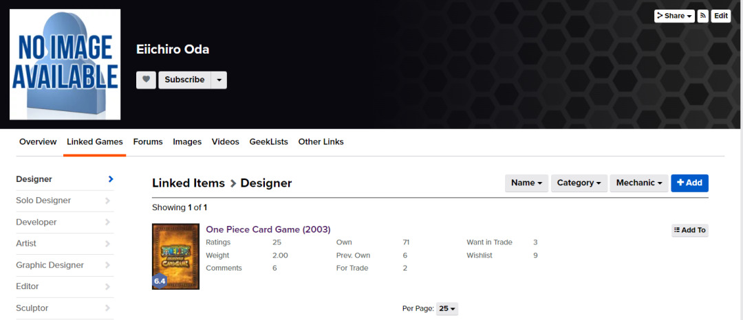Open One Piece Card Game (2003) link
The image size is (743, 320).
point(268,229)
